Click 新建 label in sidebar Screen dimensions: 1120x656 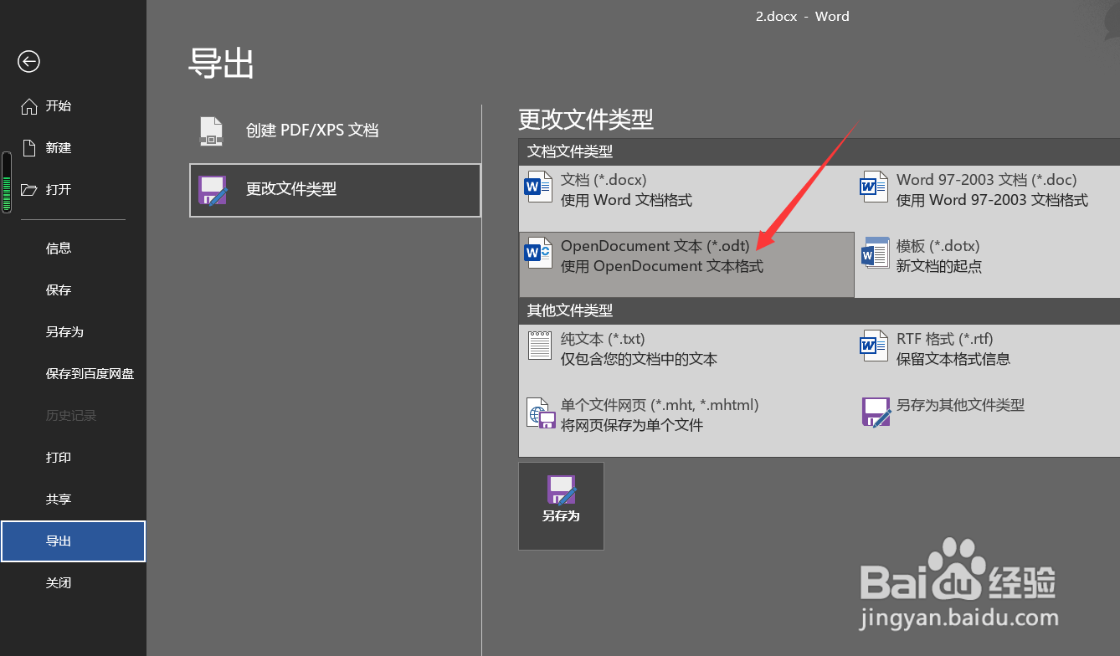(x=59, y=148)
